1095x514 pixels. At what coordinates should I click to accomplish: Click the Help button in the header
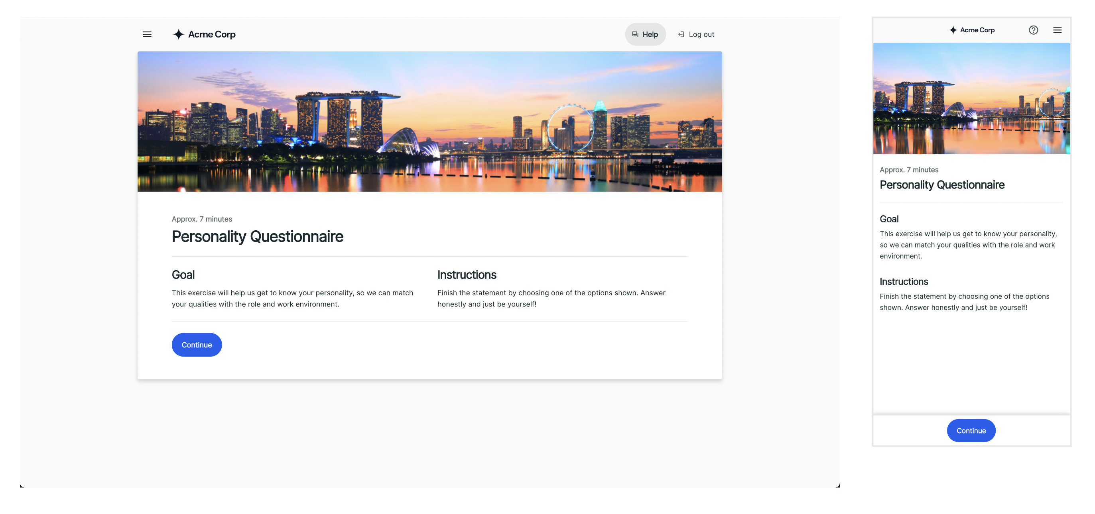pyautogui.click(x=650, y=34)
